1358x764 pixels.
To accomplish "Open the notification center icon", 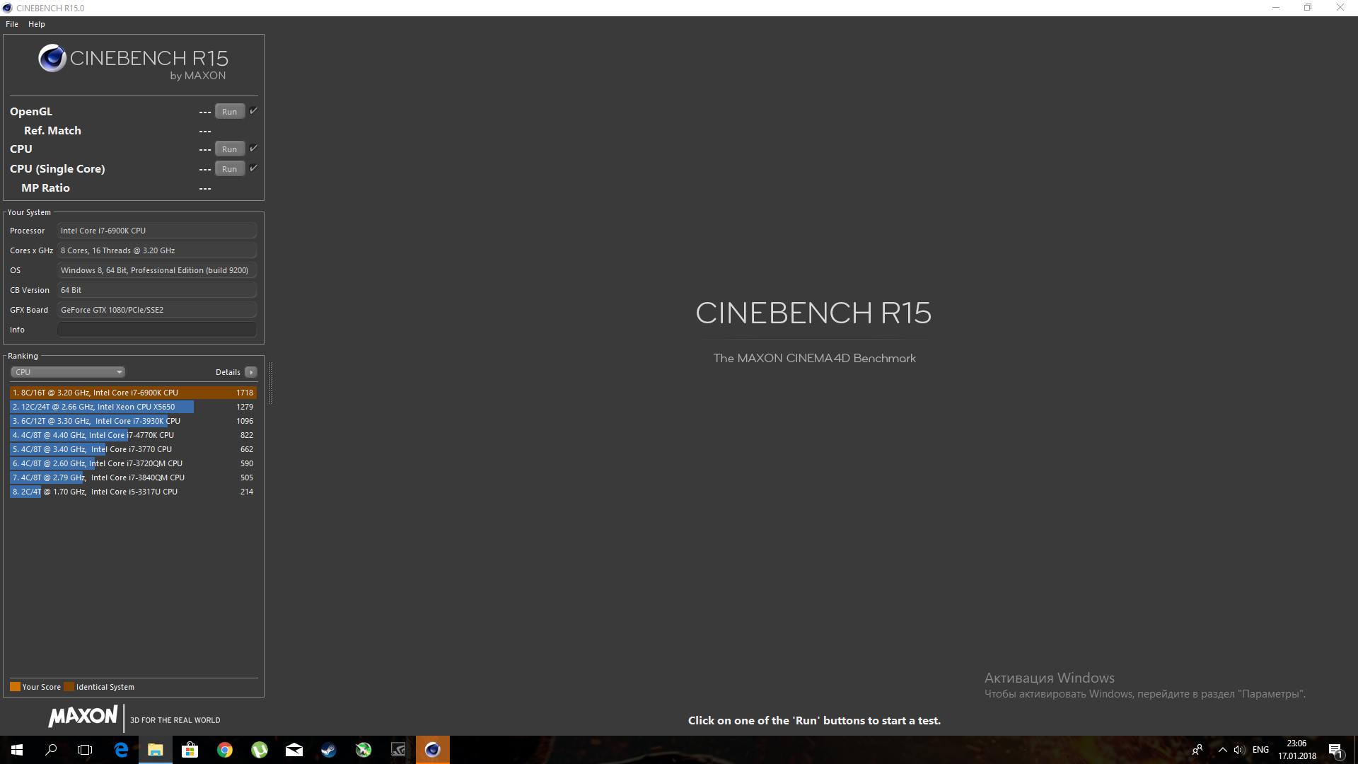I will [1335, 750].
